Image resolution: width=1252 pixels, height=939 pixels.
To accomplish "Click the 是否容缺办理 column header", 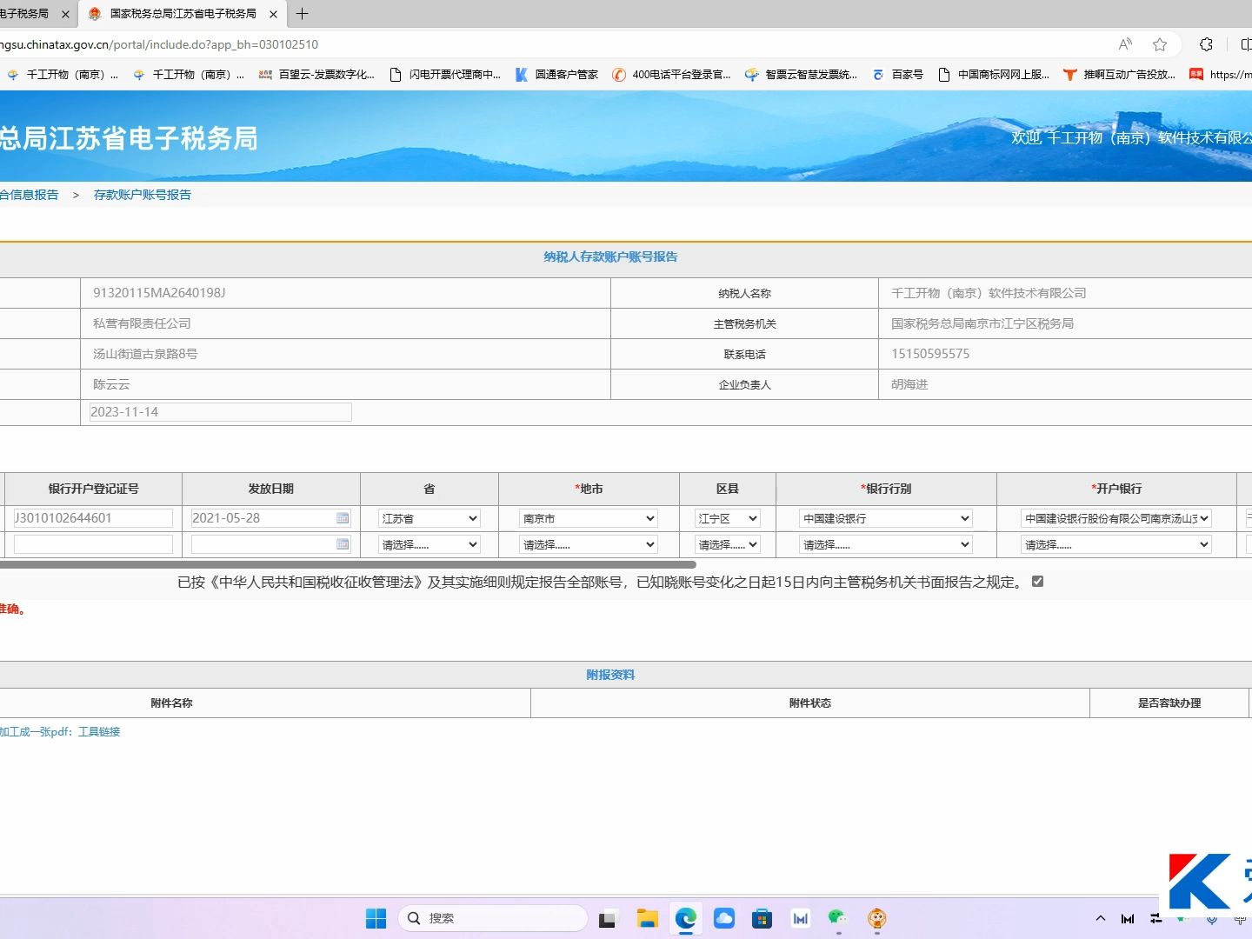I will 1169,703.
